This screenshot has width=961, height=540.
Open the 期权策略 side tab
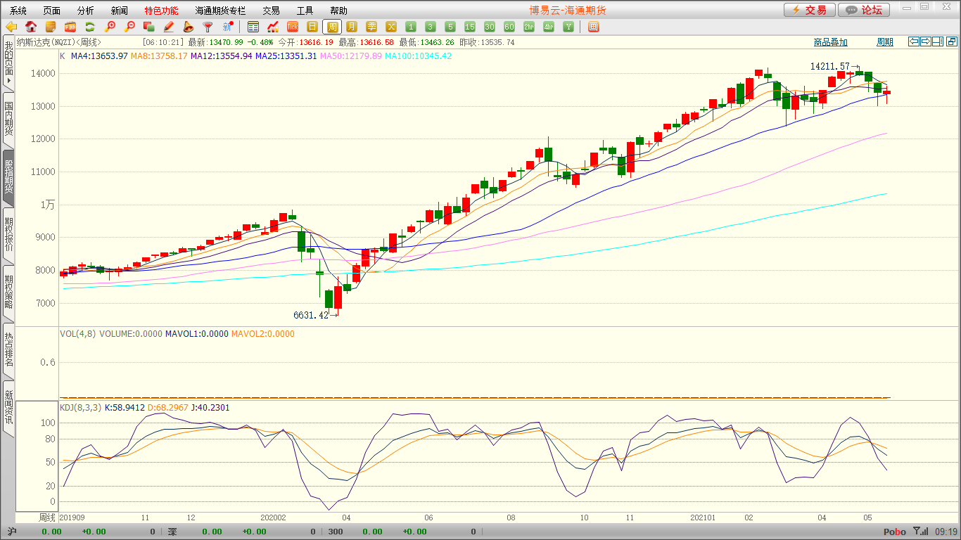coord(8,292)
